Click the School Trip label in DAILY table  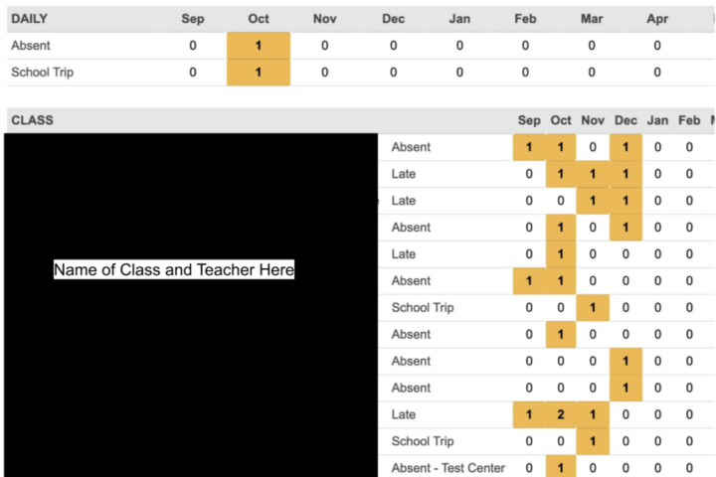[x=42, y=73]
